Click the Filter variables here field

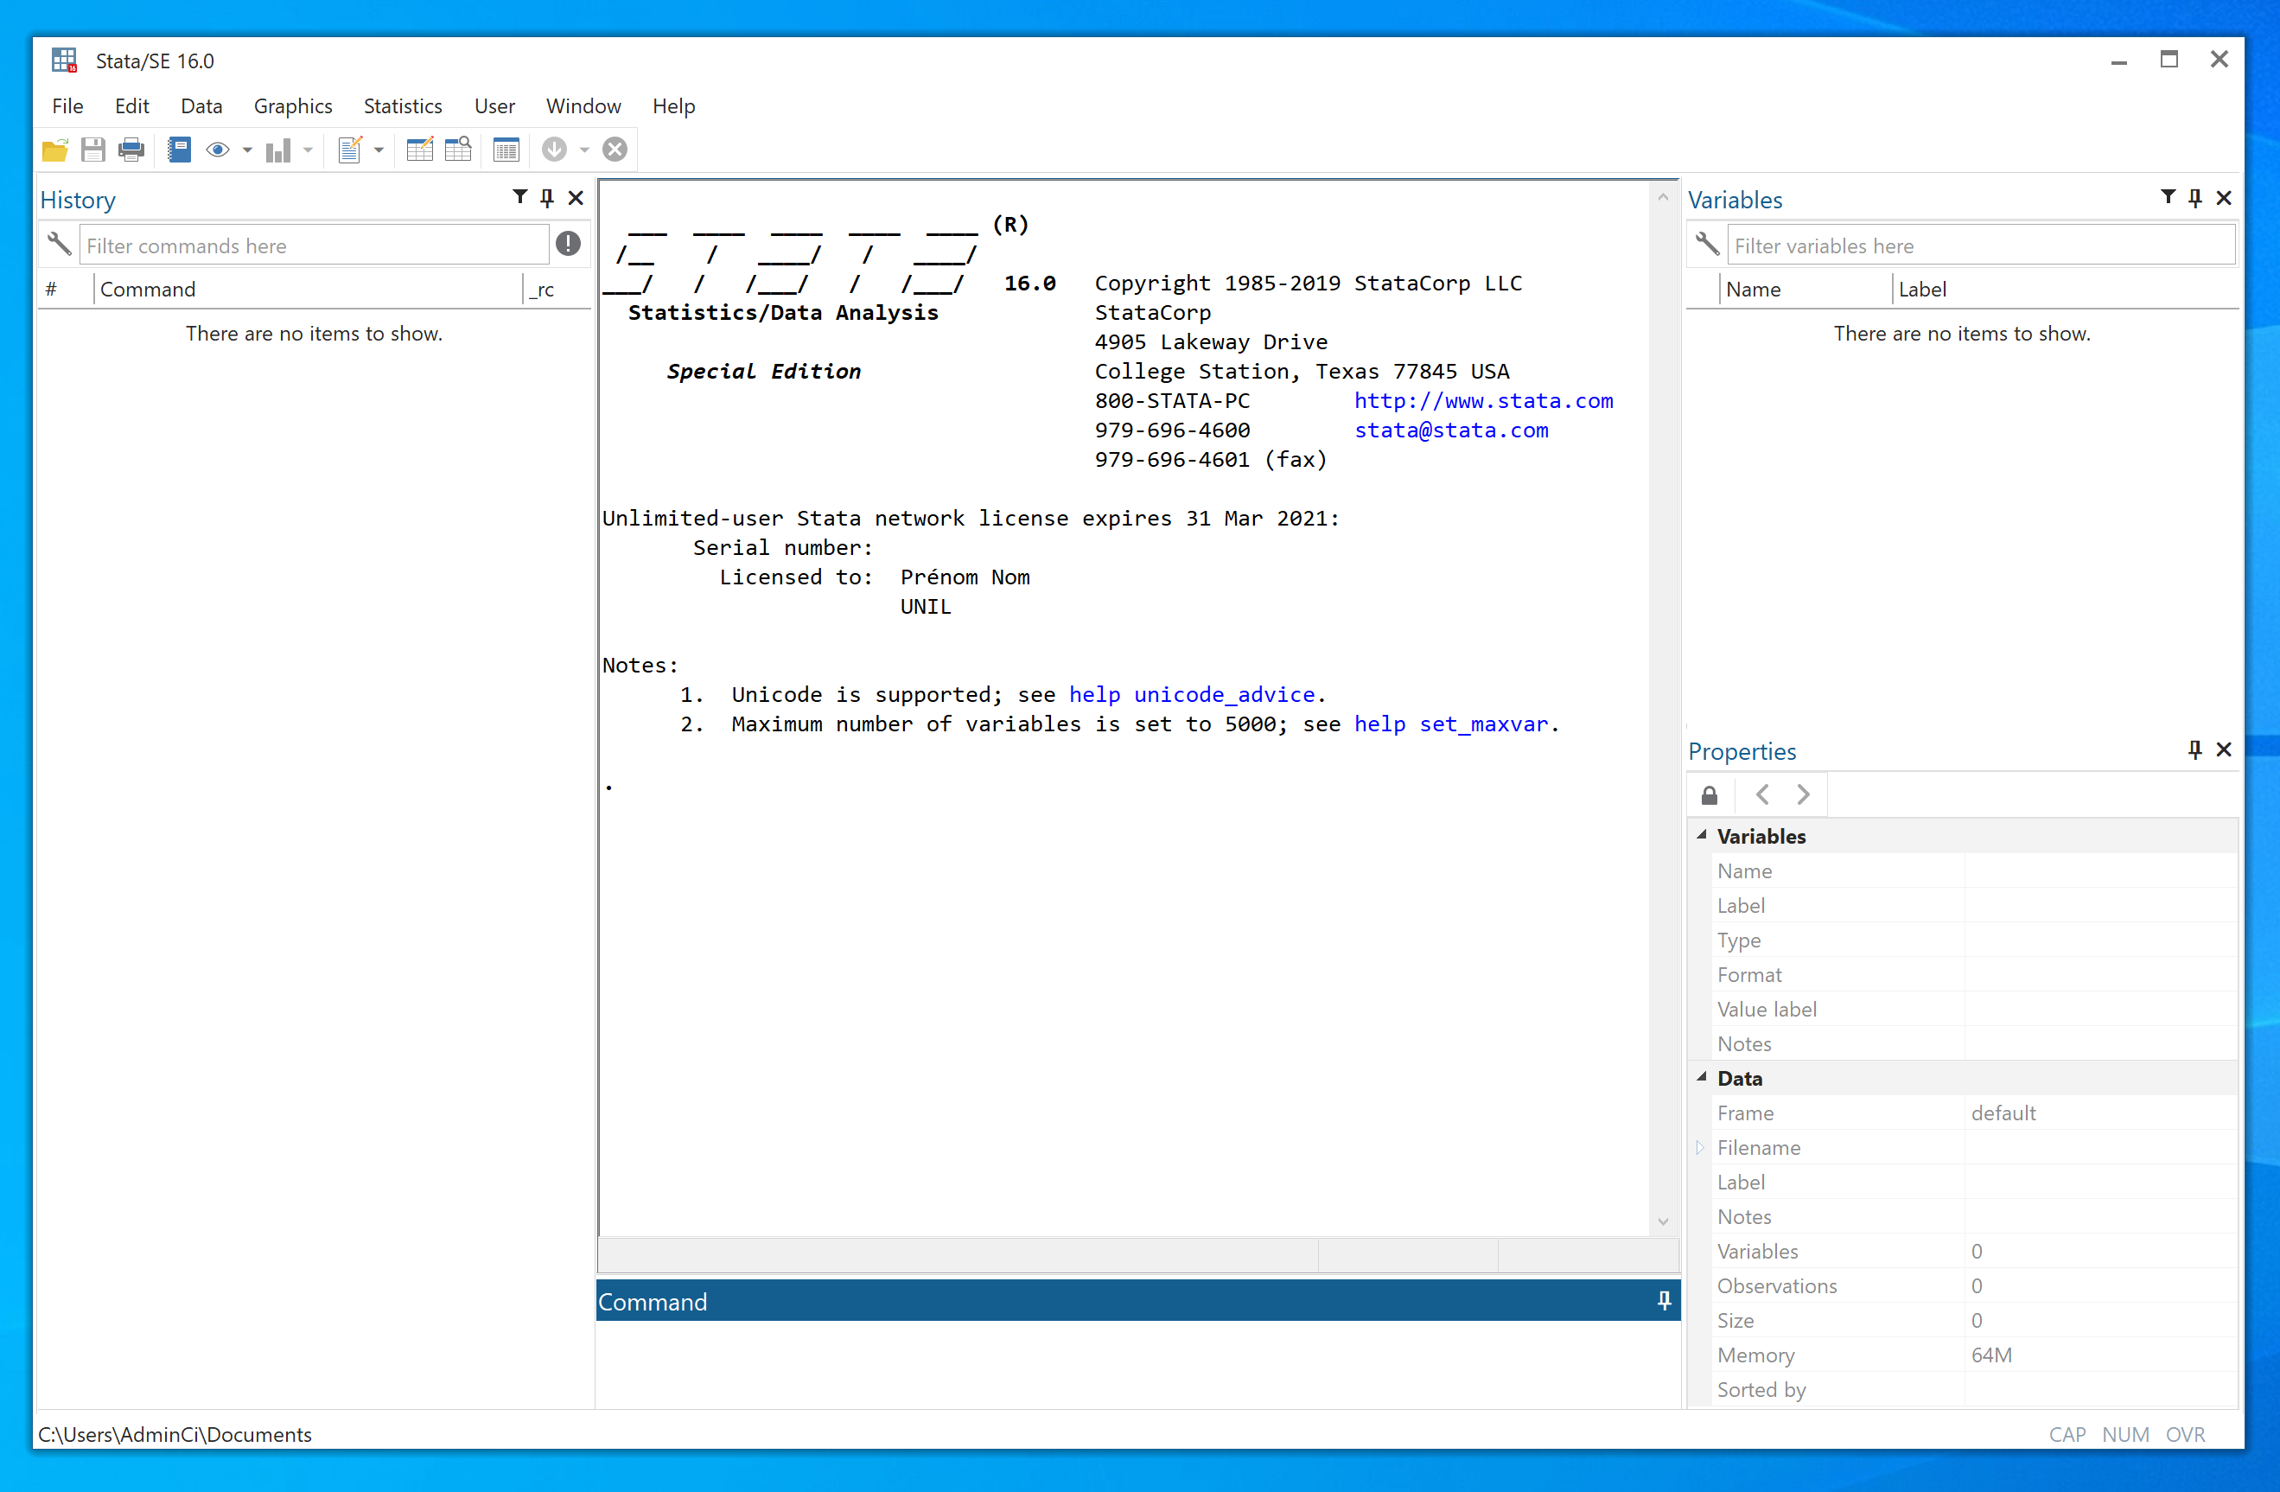coord(1979,246)
